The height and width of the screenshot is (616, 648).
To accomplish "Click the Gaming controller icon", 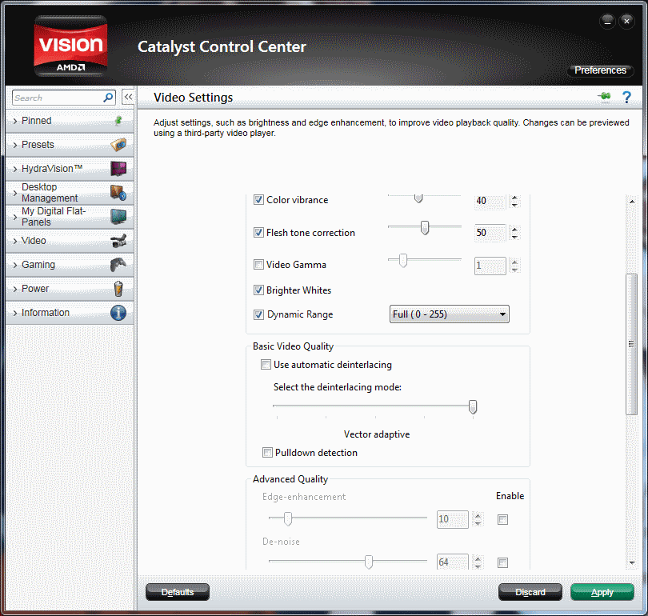I will pyautogui.click(x=118, y=265).
